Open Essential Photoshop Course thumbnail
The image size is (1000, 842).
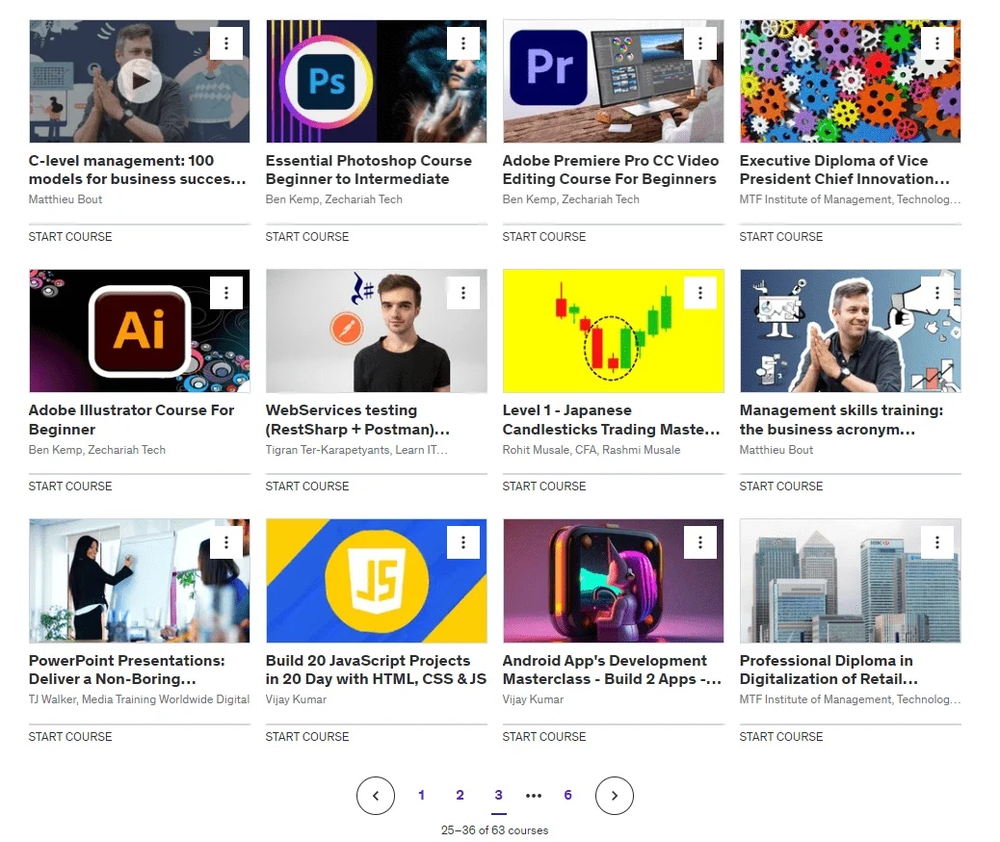377,81
